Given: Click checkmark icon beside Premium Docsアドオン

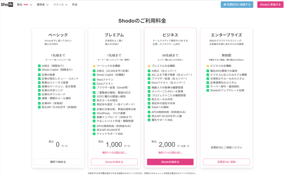Looking at the screenshot, I should click(94, 84).
